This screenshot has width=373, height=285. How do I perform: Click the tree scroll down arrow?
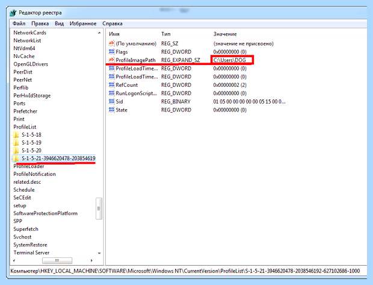99,253
